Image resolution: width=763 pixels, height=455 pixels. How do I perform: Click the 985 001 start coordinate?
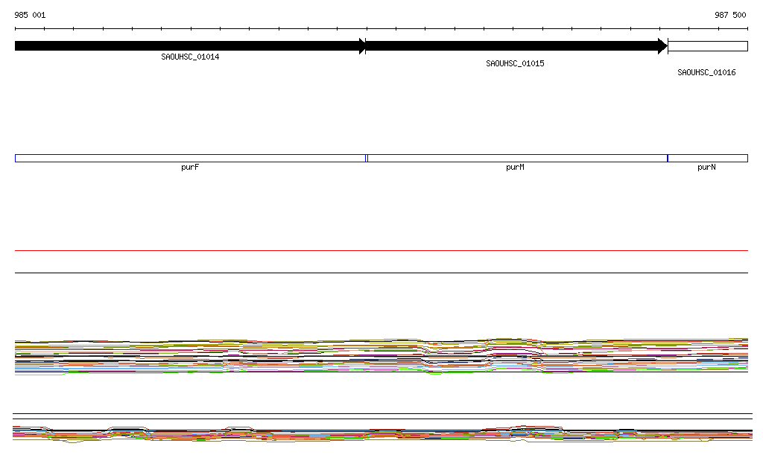30,15
